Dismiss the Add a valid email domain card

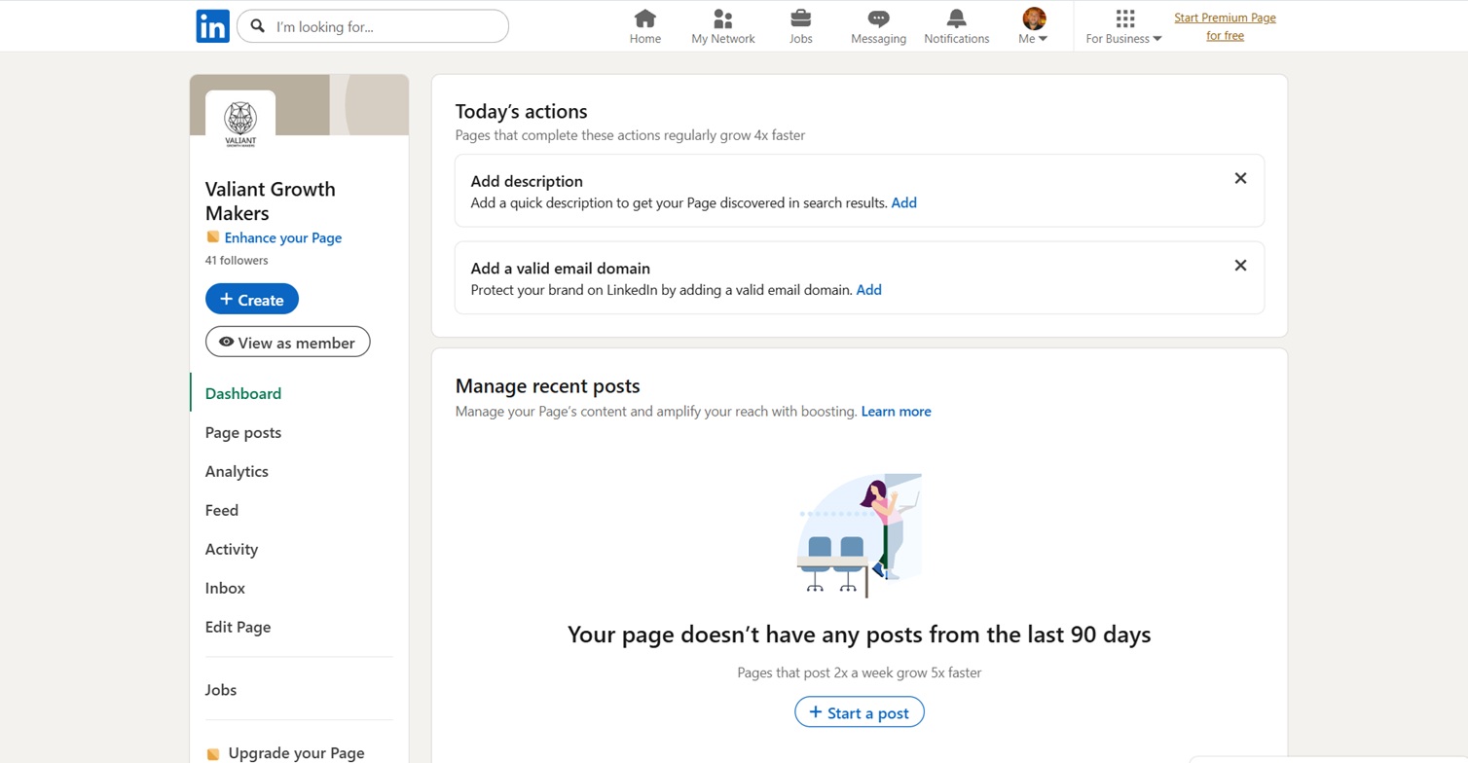click(x=1240, y=265)
